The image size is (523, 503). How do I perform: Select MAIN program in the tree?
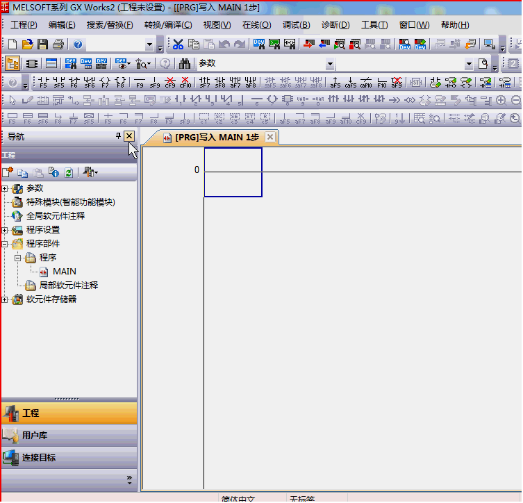[64, 272]
